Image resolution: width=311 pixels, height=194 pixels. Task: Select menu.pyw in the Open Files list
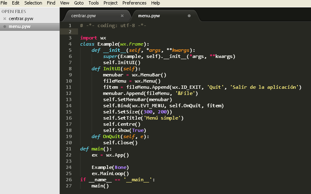[19, 27]
